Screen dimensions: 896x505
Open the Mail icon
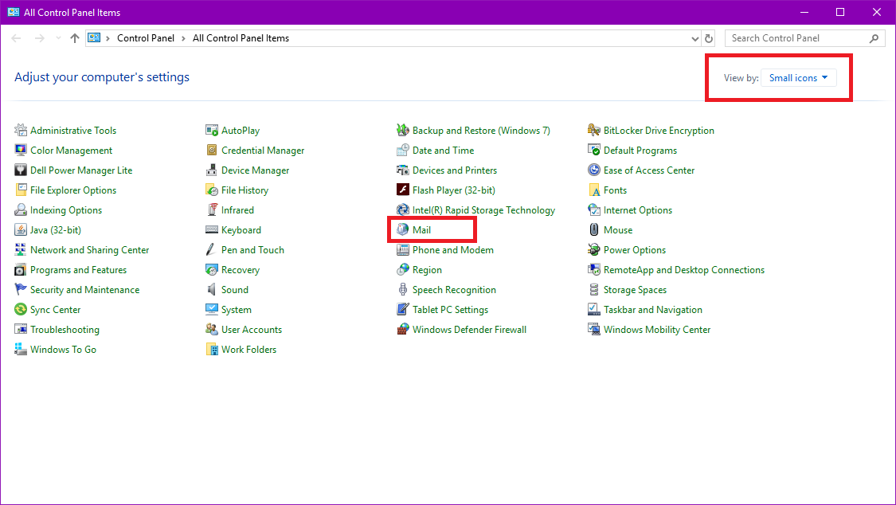(403, 230)
